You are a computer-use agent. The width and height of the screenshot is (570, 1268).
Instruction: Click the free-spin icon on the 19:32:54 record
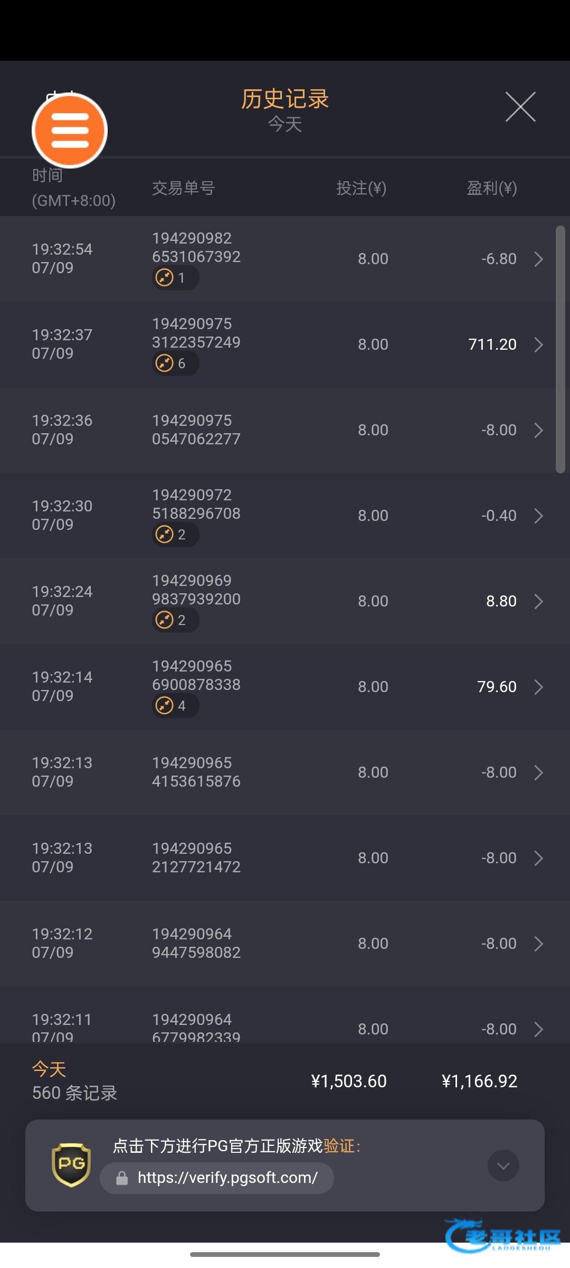pos(165,277)
